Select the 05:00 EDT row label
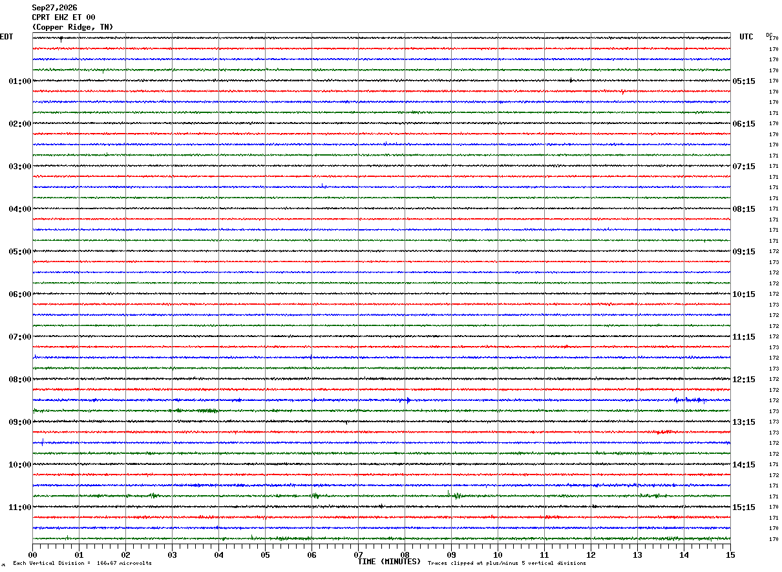Screen dimensions: 782x572 coord(20,252)
